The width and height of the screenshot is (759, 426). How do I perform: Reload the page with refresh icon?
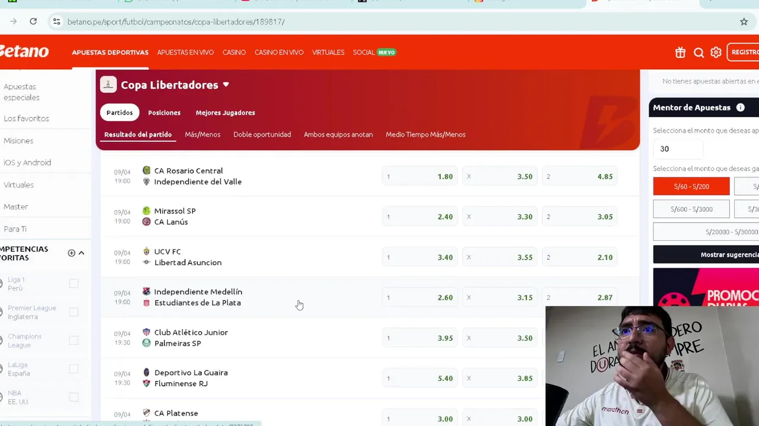click(33, 22)
